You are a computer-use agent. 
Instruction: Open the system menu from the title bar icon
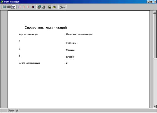(2, 2)
